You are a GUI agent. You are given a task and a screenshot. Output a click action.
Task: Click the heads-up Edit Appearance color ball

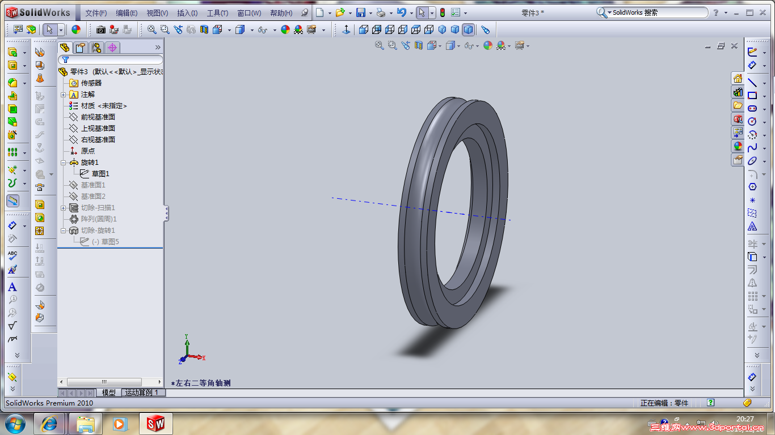point(487,46)
